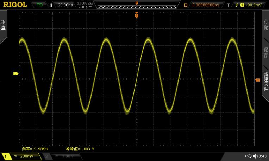
Task: Click the 2.000GSa/s sample rate readout
Action: (85, 3)
